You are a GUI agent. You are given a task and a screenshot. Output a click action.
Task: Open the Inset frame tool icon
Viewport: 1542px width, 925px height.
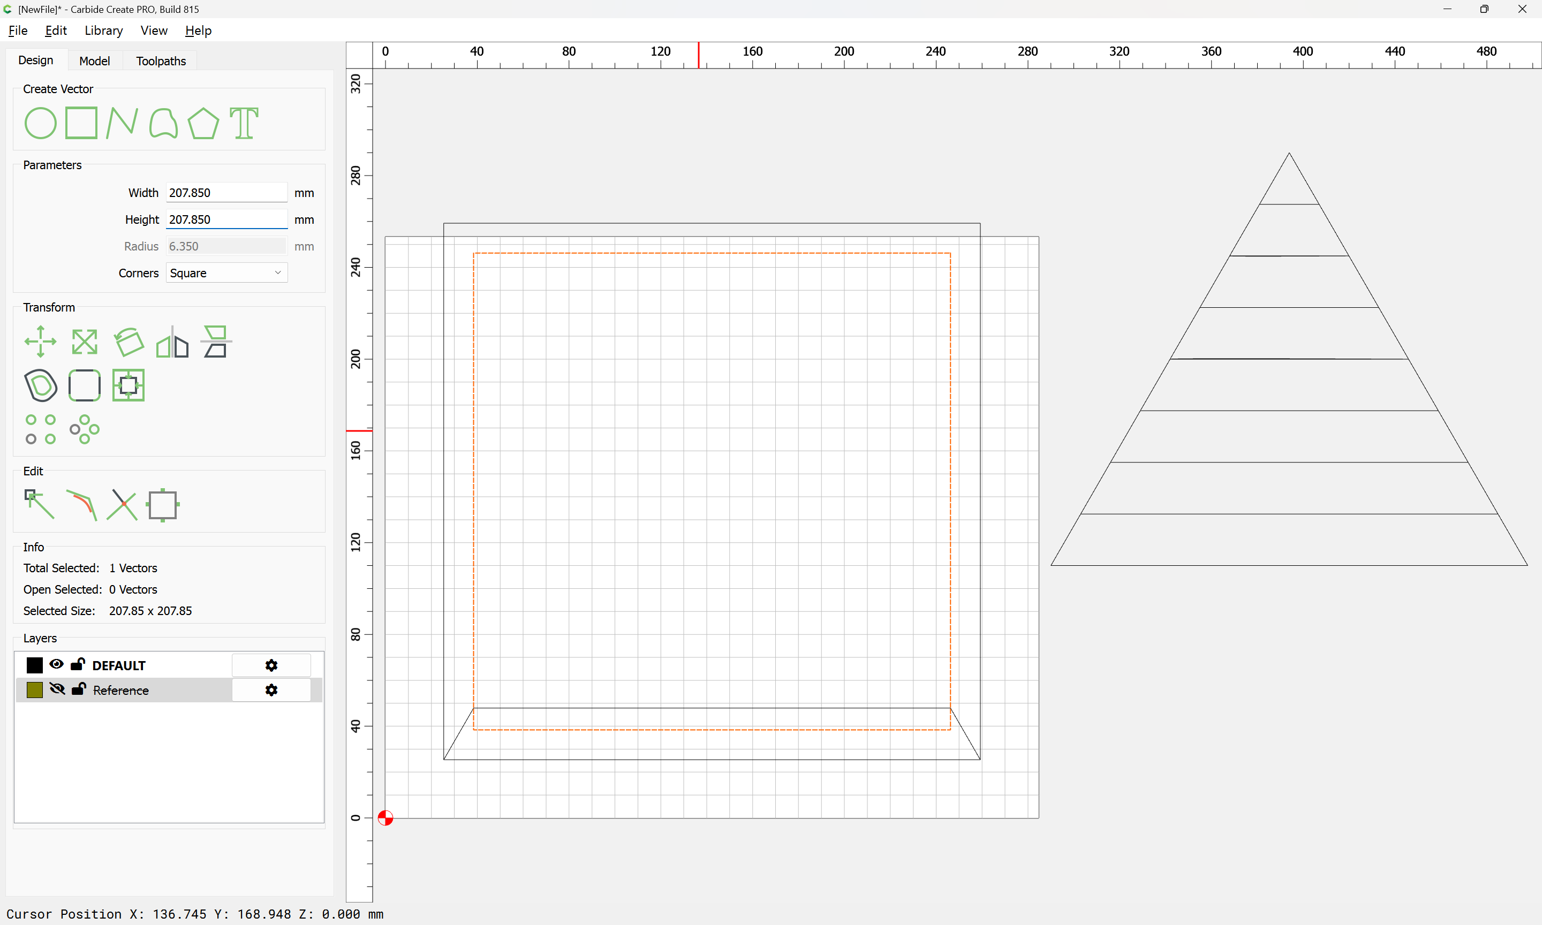click(x=128, y=385)
